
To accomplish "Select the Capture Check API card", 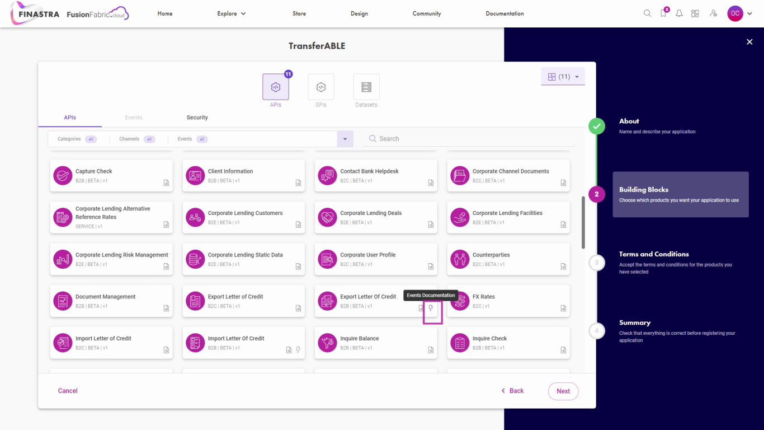I will coord(111,176).
